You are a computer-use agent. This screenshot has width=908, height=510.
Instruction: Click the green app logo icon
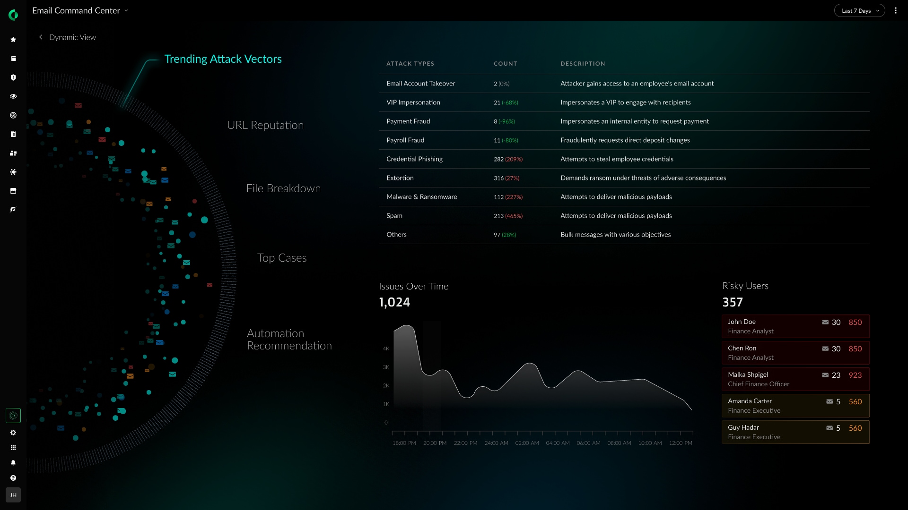pyautogui.click(x=13, y=15)
